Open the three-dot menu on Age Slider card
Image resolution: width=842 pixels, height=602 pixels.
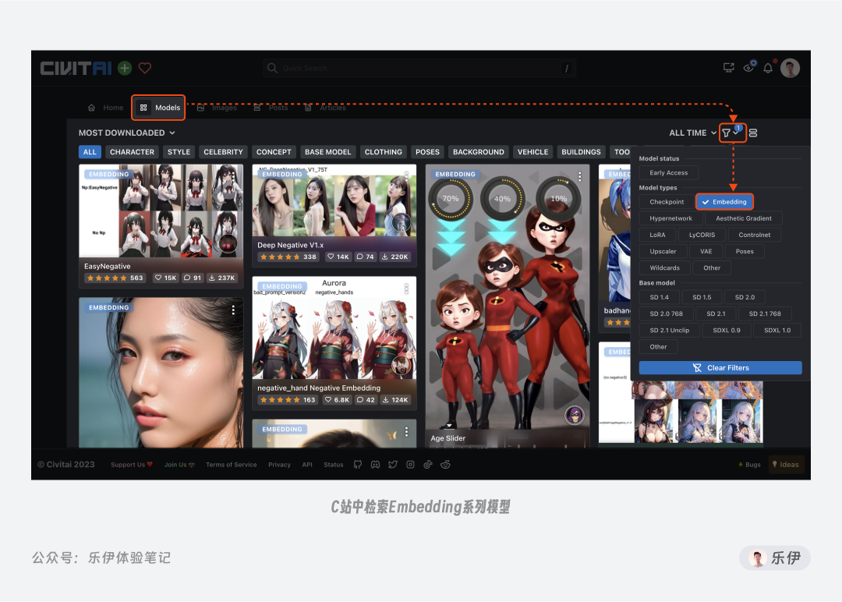pos(579,176)
